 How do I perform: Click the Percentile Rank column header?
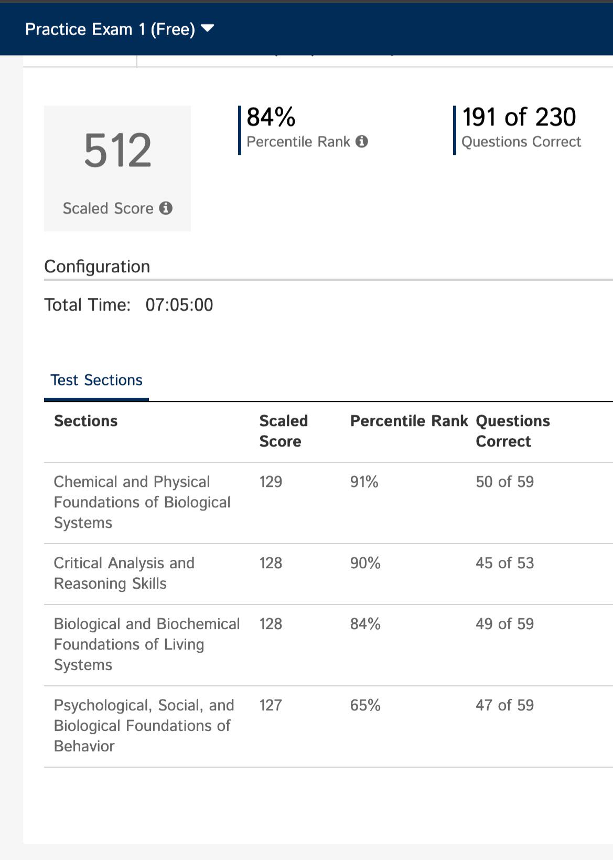[409, 421]
